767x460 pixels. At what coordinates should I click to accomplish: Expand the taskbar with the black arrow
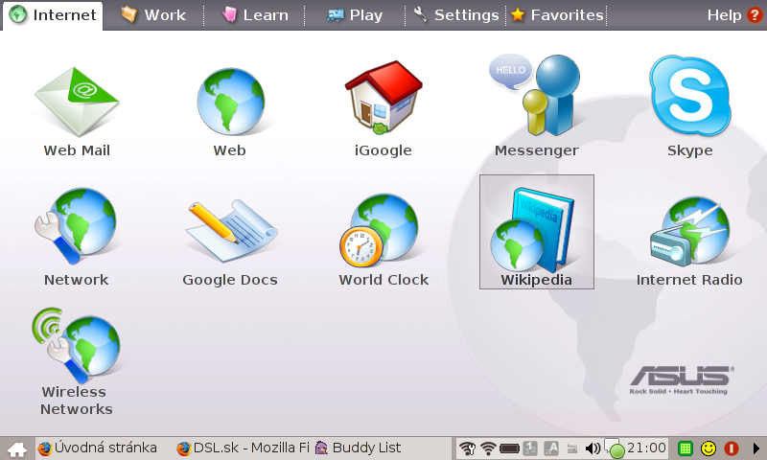point(756,448)
